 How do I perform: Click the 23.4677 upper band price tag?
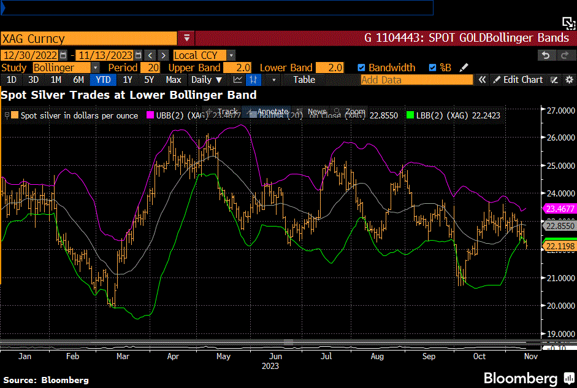[x=560, y=209]
